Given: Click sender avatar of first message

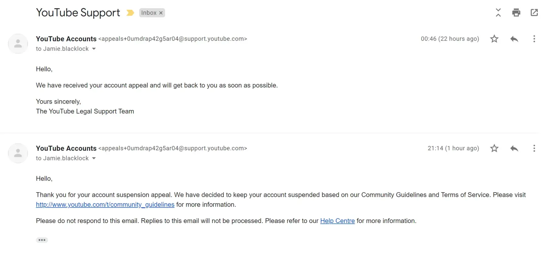Looking at the screenshot, I should [18, 44].
